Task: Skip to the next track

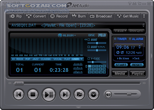Action: coord(65,94)
